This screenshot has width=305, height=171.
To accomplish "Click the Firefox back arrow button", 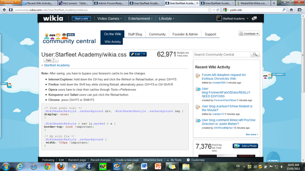I will [4, 10].
